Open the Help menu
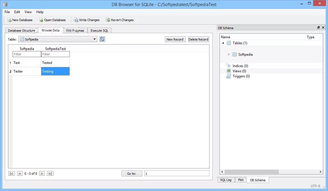 click(40, 12)
